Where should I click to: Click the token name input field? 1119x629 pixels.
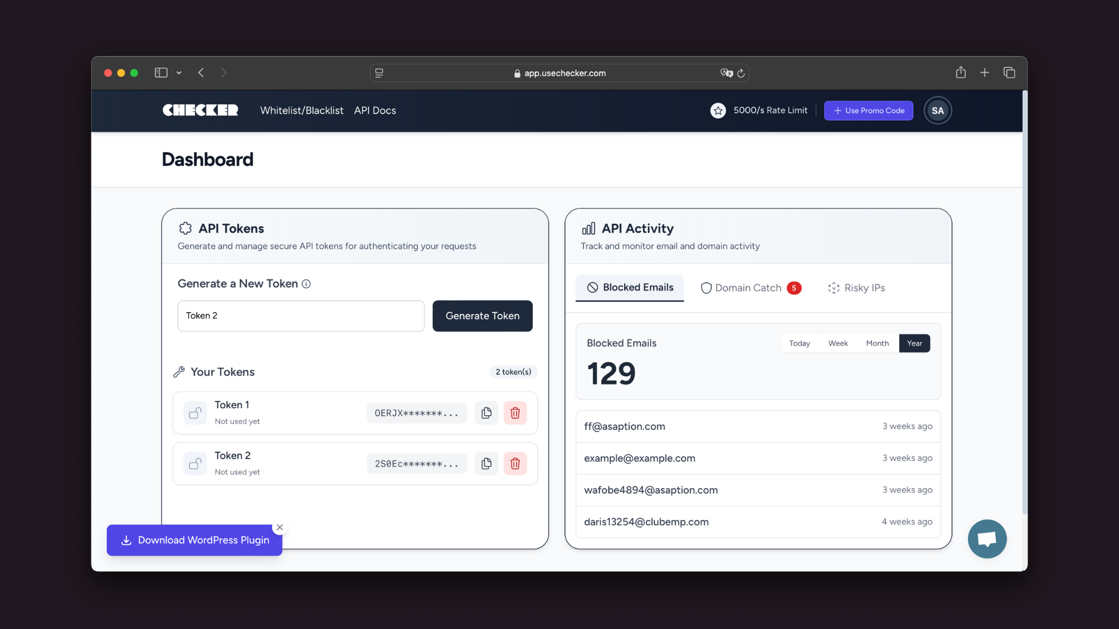[301, 316]
